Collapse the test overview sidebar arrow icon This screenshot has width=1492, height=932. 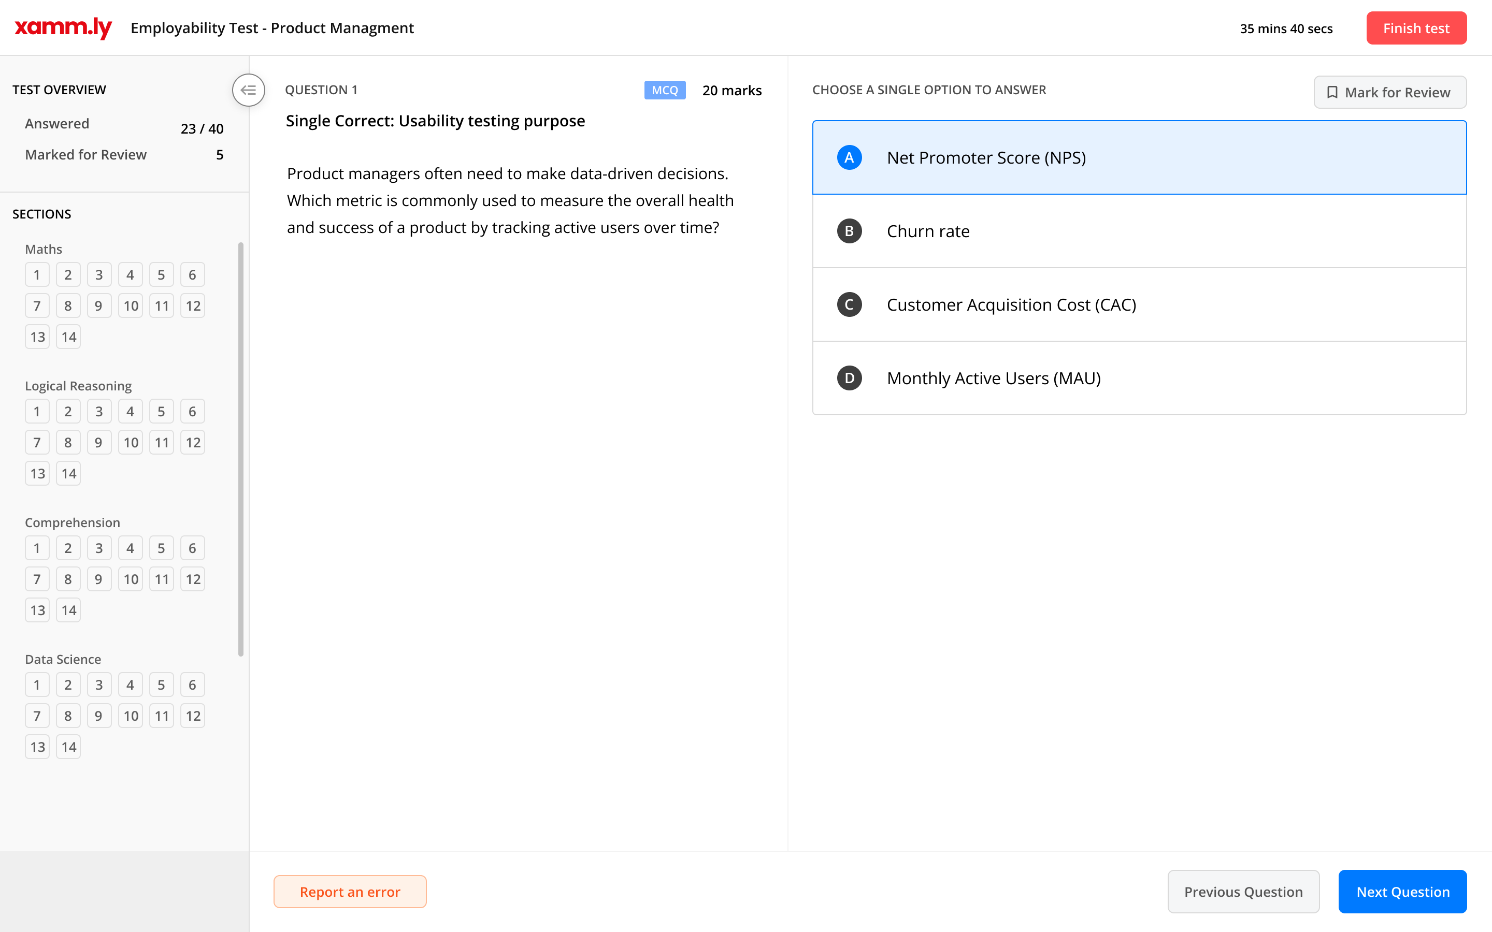tap(249, 90)
